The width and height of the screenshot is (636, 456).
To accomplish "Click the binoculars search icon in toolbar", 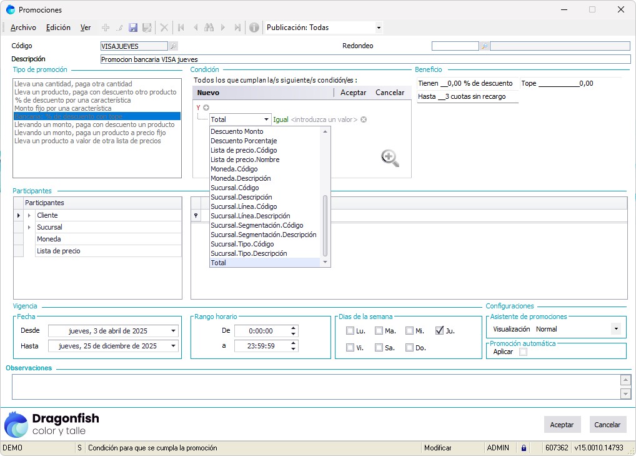I will [209, 28].
